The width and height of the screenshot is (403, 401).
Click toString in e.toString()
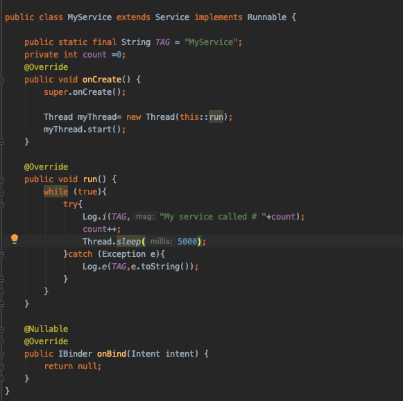click(160, 267)
